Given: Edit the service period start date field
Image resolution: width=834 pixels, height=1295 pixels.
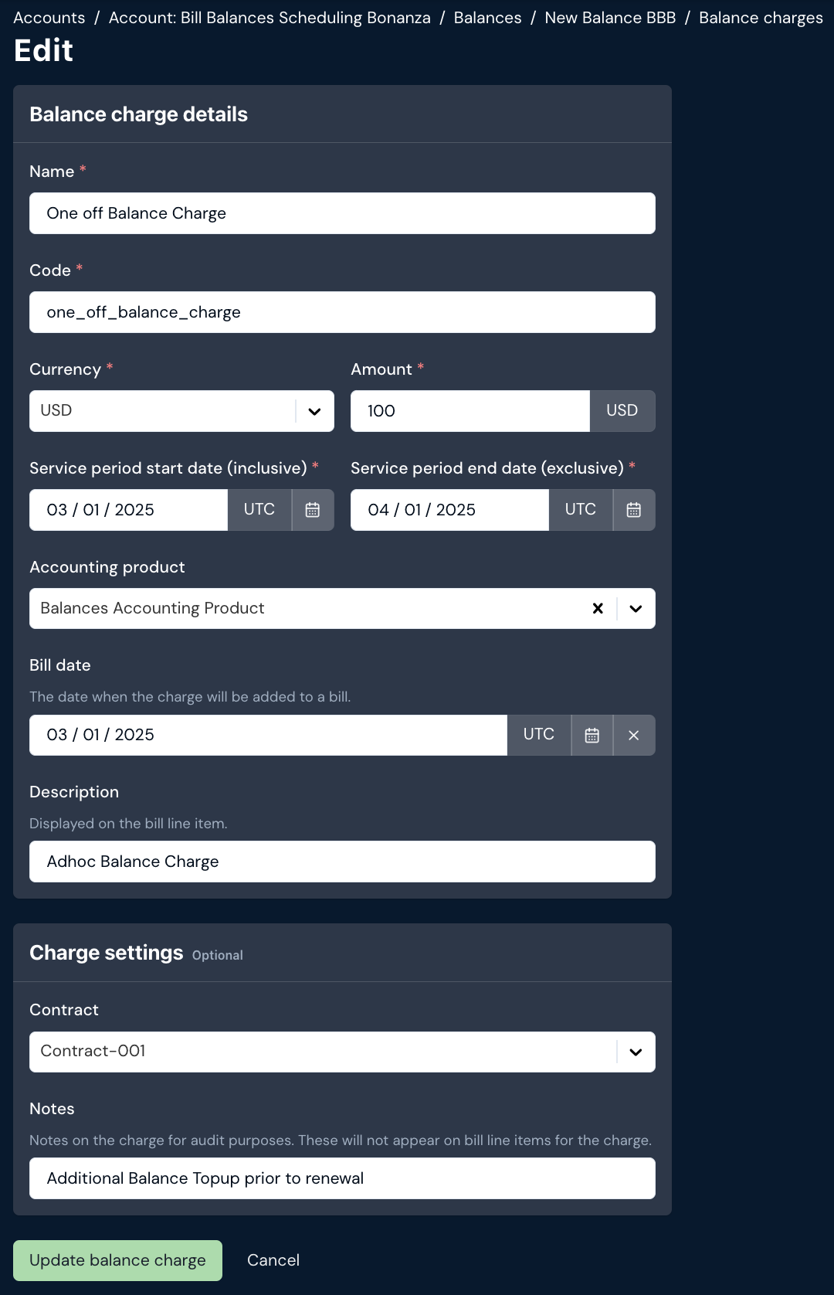Looking at the screenshot, I should [128, 510].
